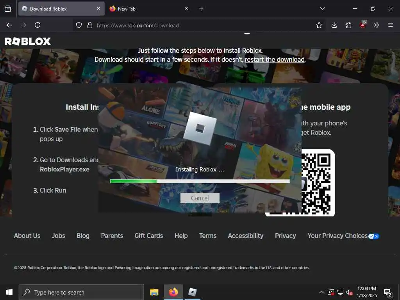Open the extensions puzzle icon
This screenshot has width=400, height=300.
point(348,25)
